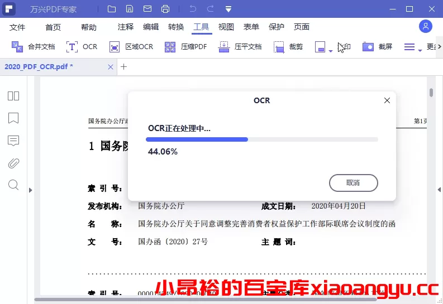Open the 帮助 menu
This screenshot has width=443, height=304.
(89, 27)
